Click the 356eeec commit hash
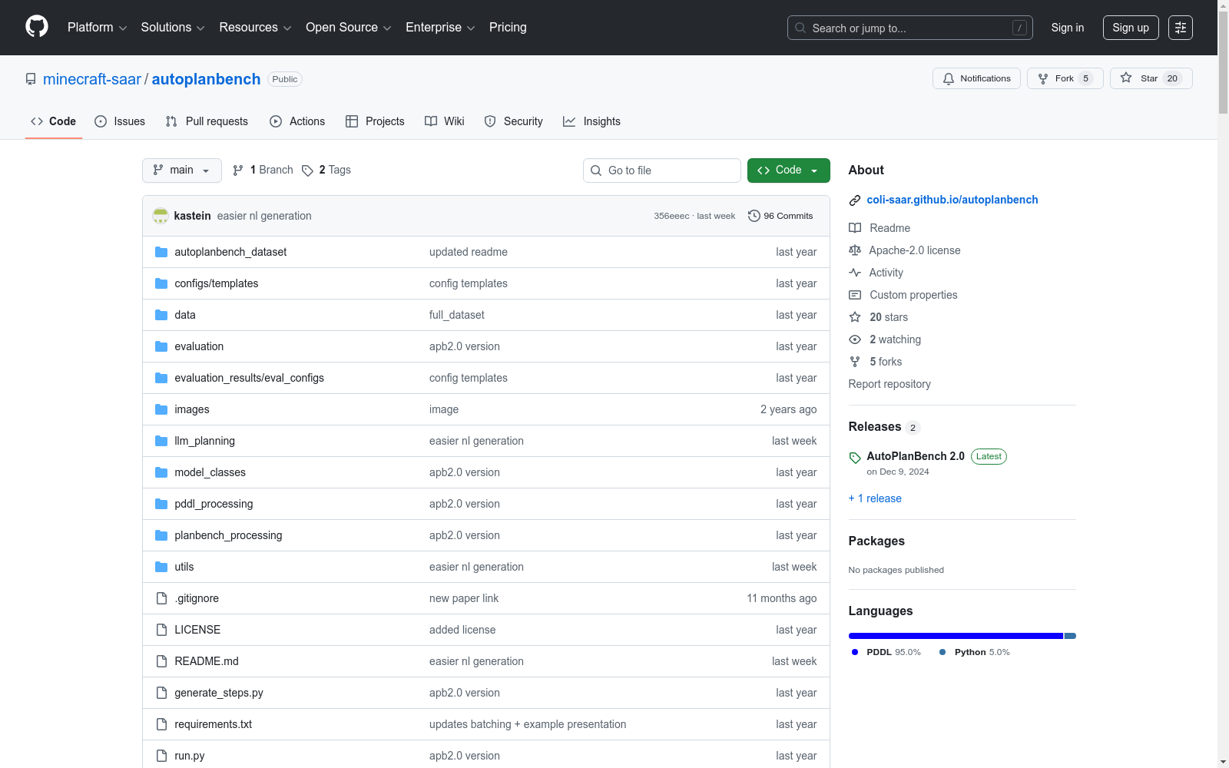Image resolution: width=1229 pixels, height=768 pixels. pos(671,216)
